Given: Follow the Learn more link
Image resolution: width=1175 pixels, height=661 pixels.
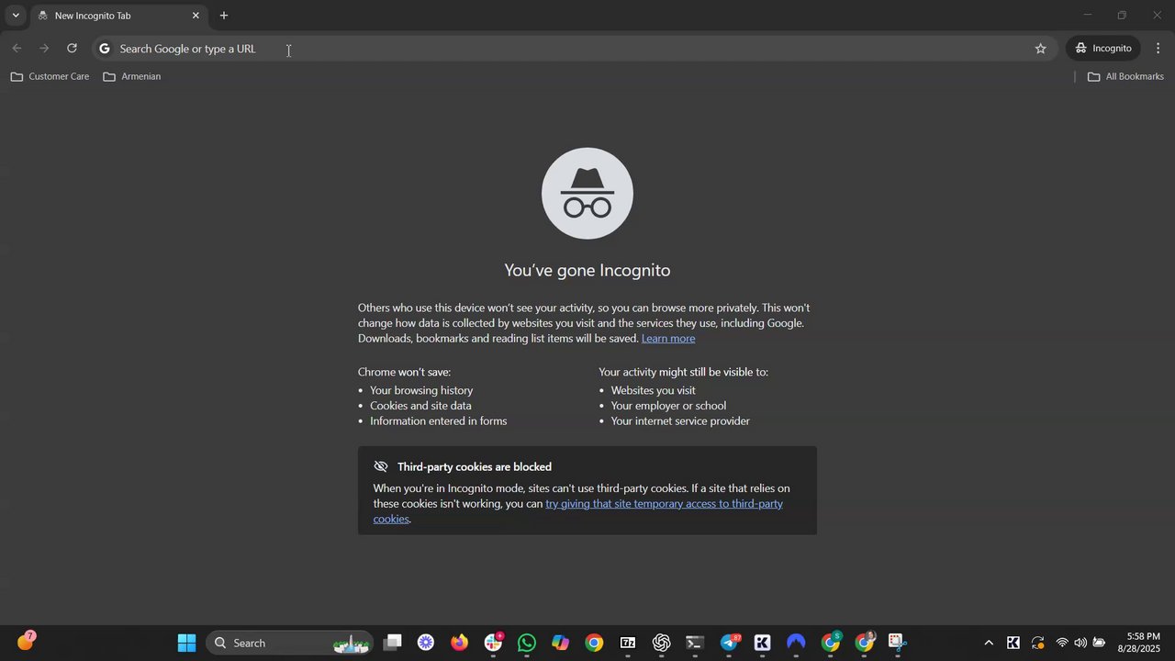Looking at the screenshot, I should click(x=668, y=339).
